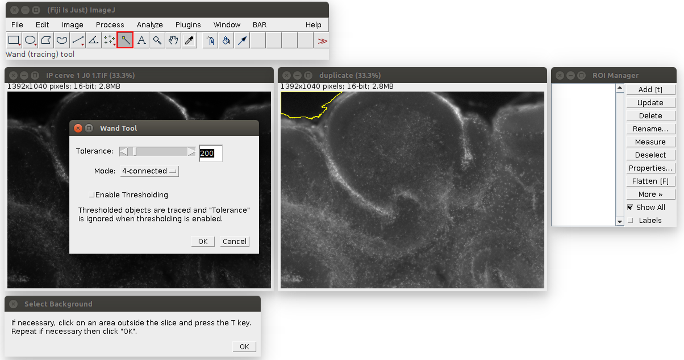The image size is (684, 360).
Task: Click Flatten [F] in ROI Manager
Action: point(650,181)
